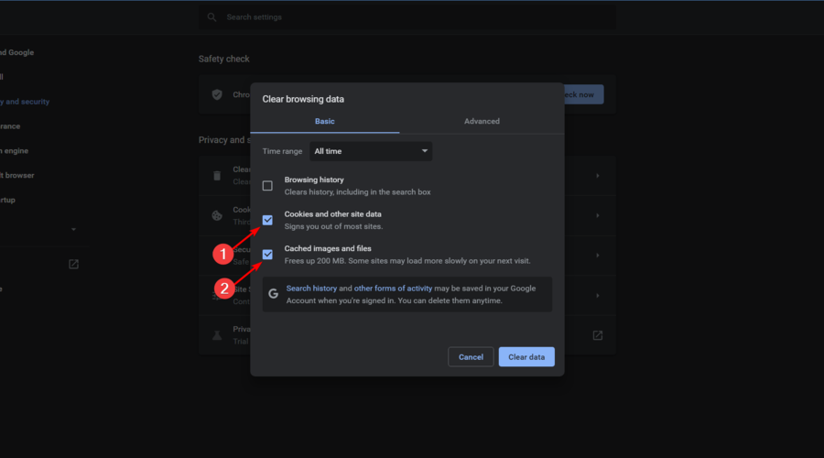Click the magnifier icon in search bar
824x458 pixels.
click(x=211, y=17)
